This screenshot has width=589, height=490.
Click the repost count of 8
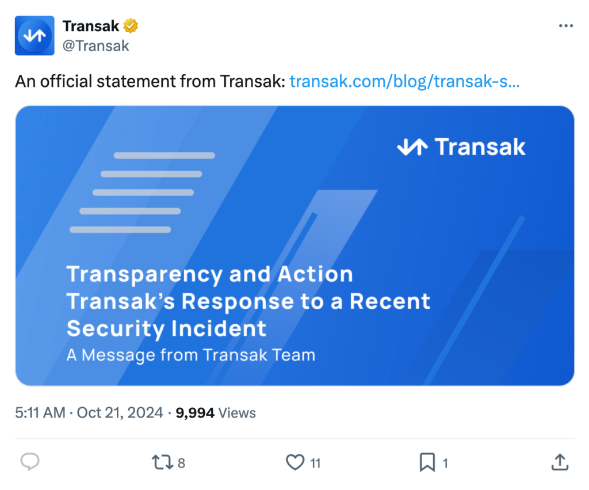181,462
